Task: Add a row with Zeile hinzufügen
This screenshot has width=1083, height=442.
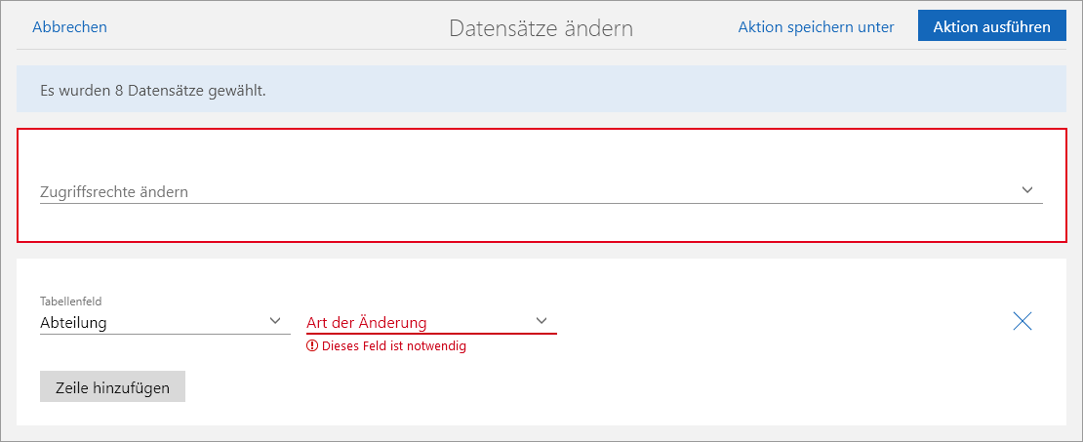Action: (112, 387)
